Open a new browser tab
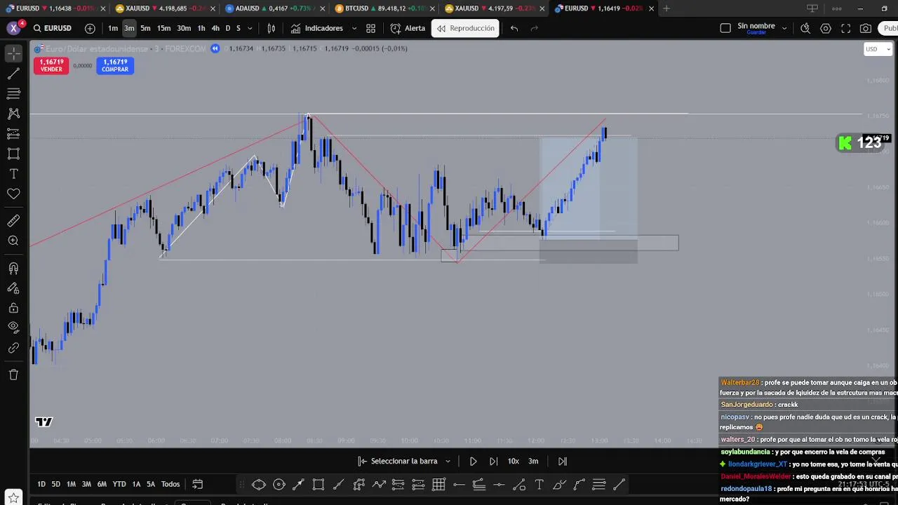This screenshot has height=505, width=898. (x=666, y=8)
